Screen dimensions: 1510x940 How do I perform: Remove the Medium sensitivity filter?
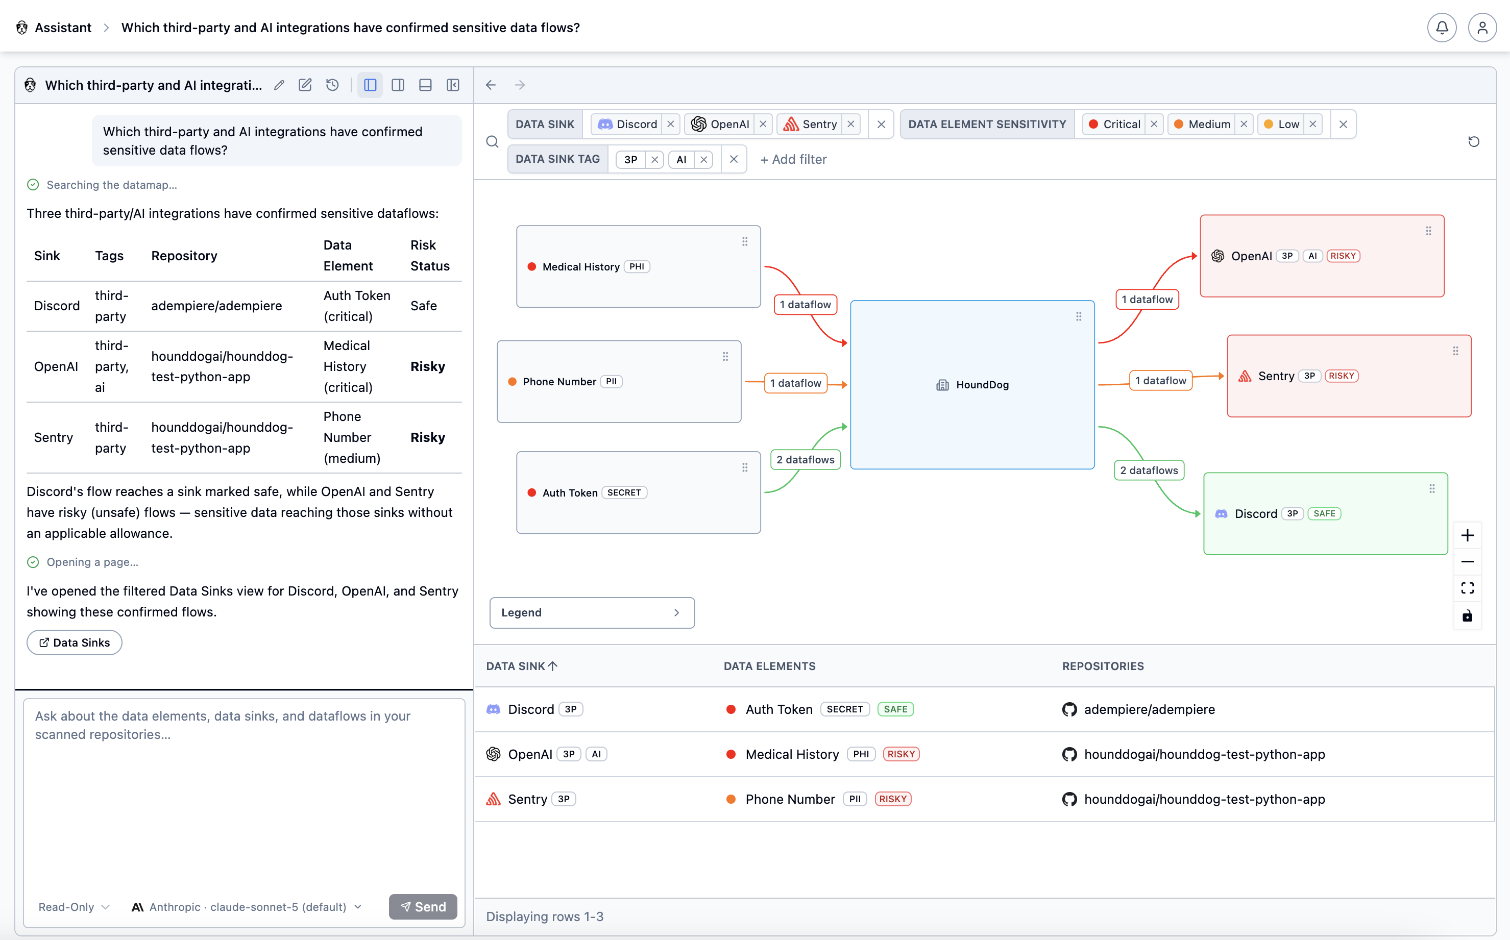click(1244, 125)
